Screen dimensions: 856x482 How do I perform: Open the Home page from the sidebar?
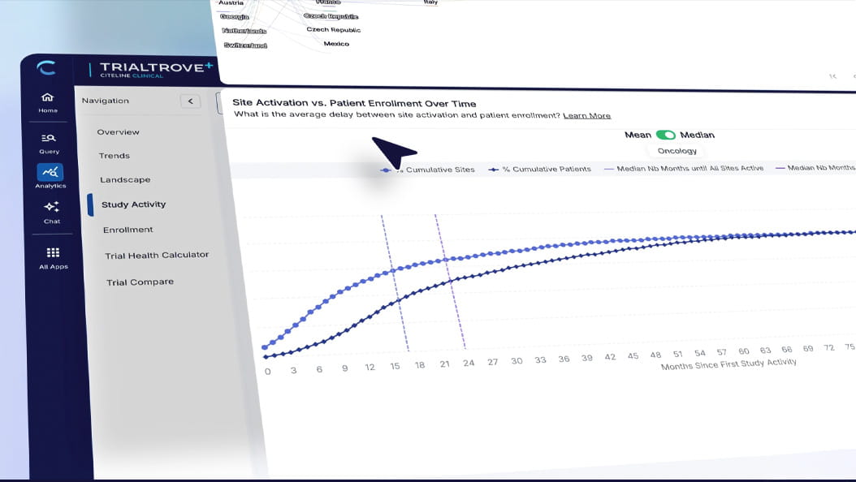[x=47, y=100]
